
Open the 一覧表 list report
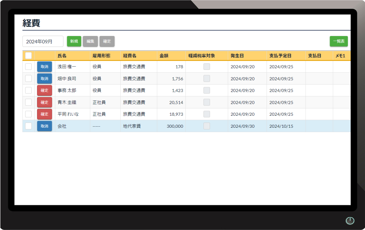coord(338,41)
